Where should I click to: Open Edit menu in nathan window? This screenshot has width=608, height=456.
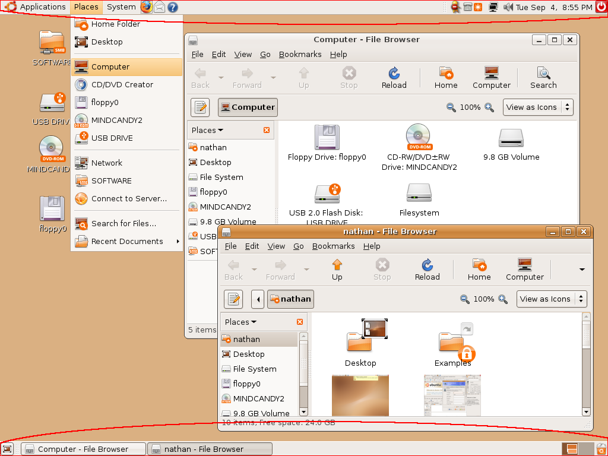point(252,246)
